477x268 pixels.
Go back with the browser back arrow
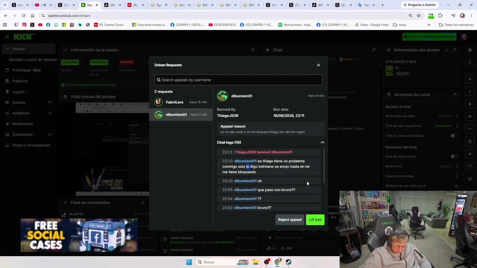coord(6,16)
